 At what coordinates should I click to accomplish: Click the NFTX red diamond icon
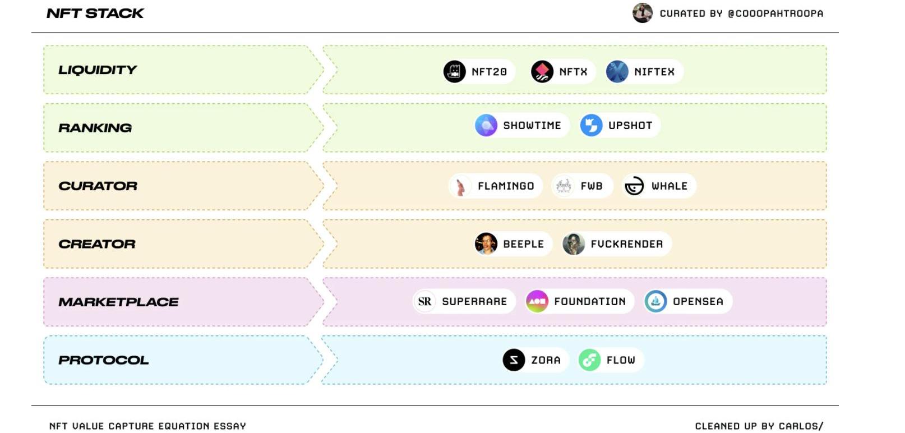[x=542, y=72]
